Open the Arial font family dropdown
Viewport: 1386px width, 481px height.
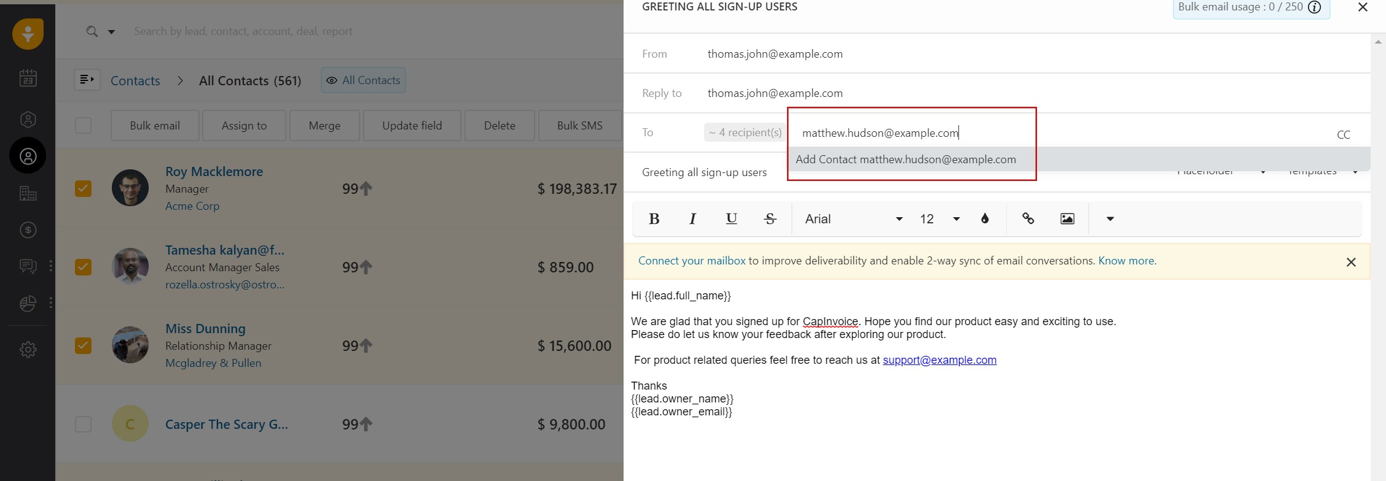point(853,219)
